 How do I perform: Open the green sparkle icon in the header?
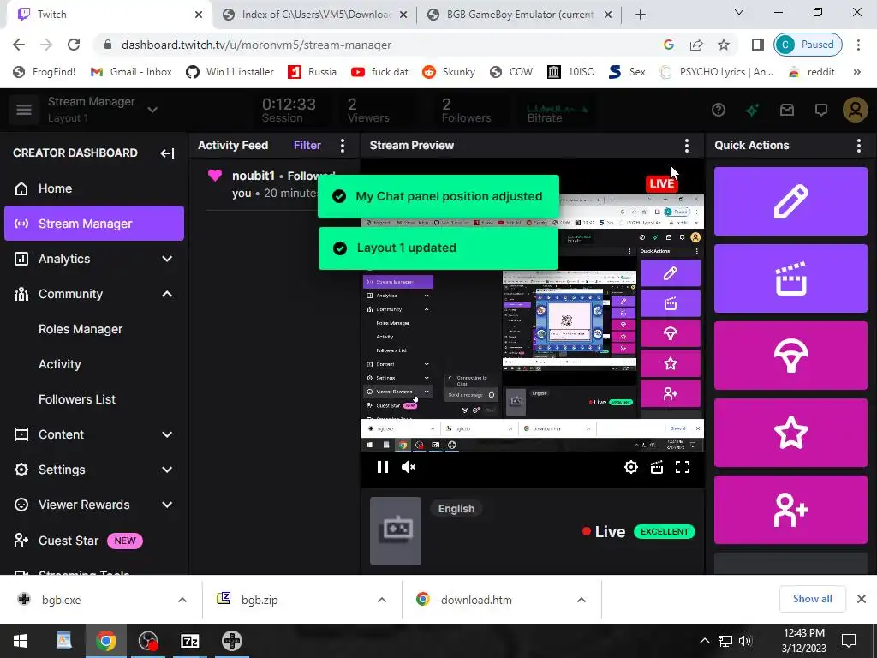tap(752, 110)
